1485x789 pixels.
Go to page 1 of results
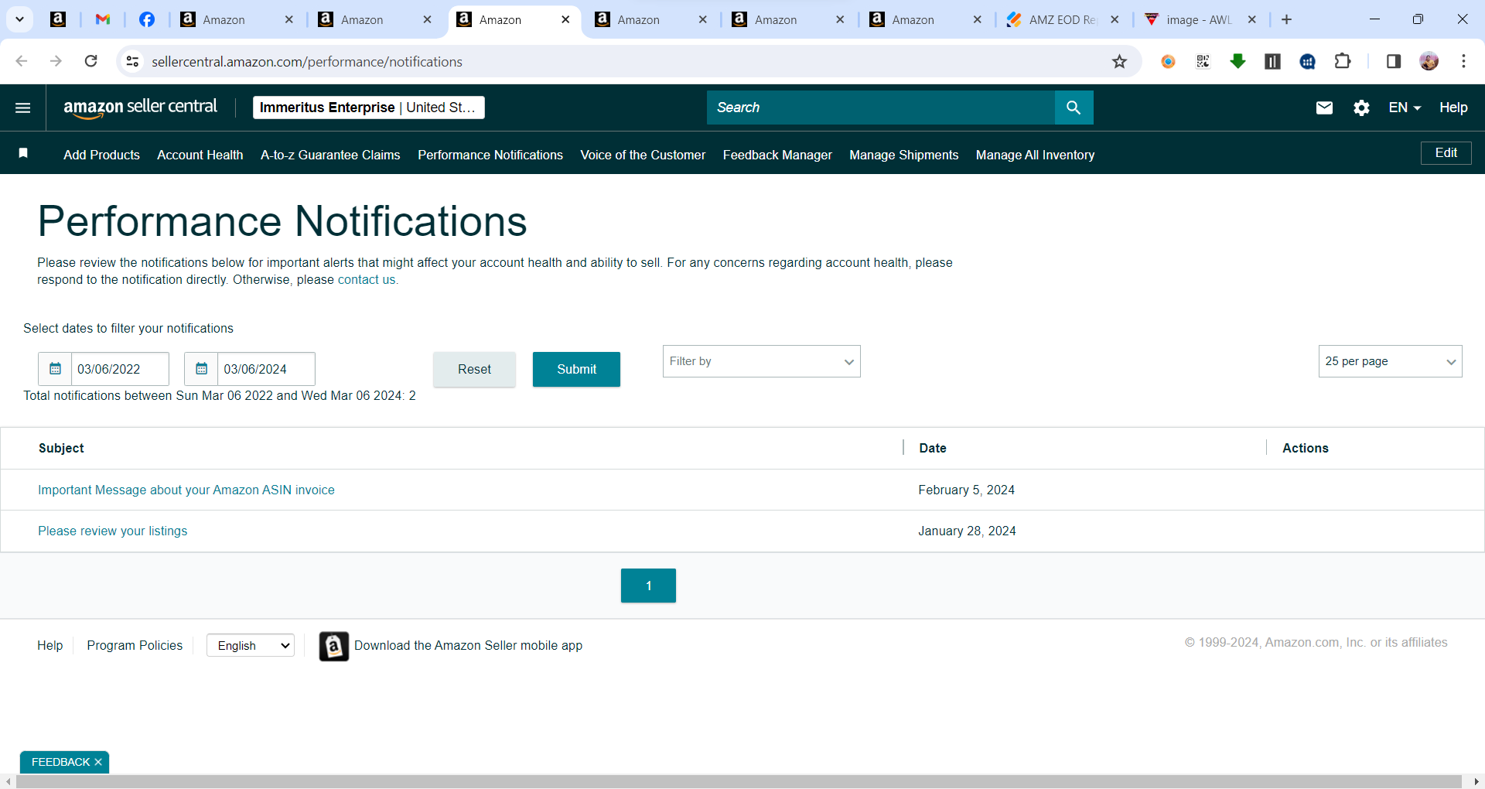coord(648,586)
